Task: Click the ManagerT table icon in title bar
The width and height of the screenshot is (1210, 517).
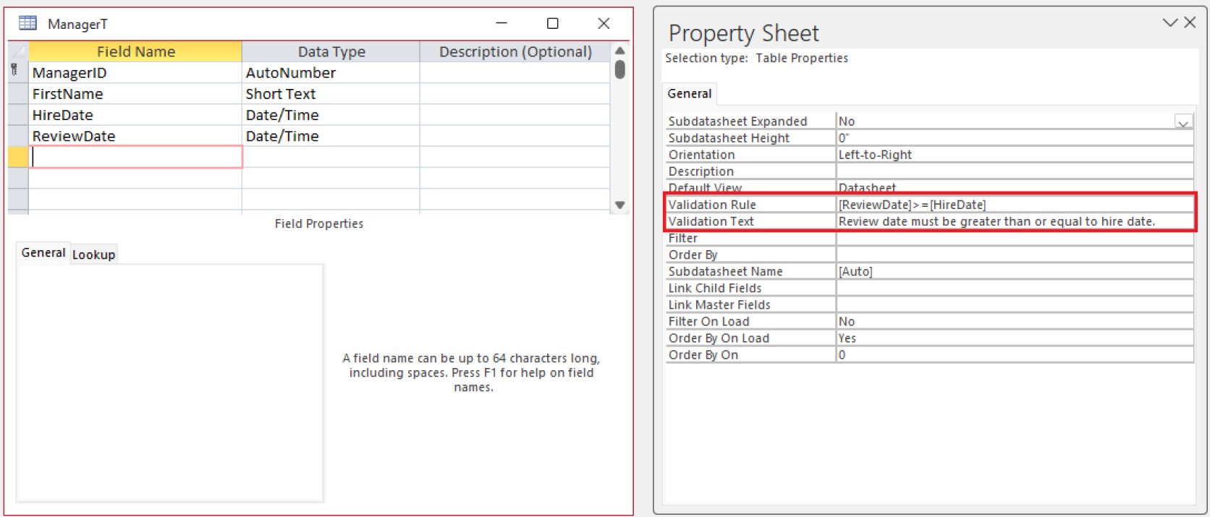Action: [x=27, y=23]
